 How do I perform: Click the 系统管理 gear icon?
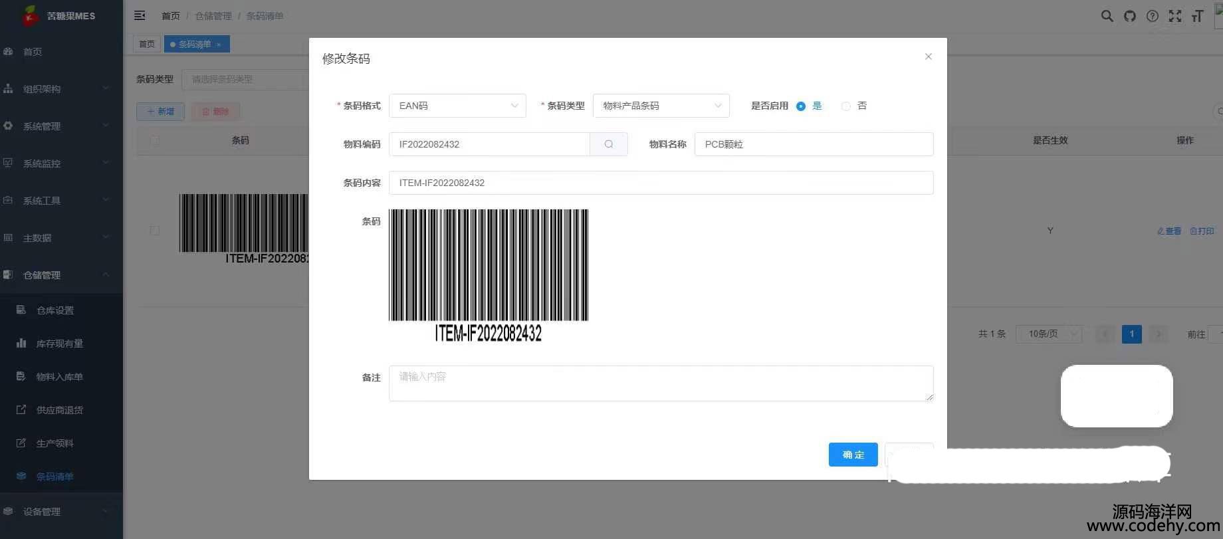click(8, 126)
